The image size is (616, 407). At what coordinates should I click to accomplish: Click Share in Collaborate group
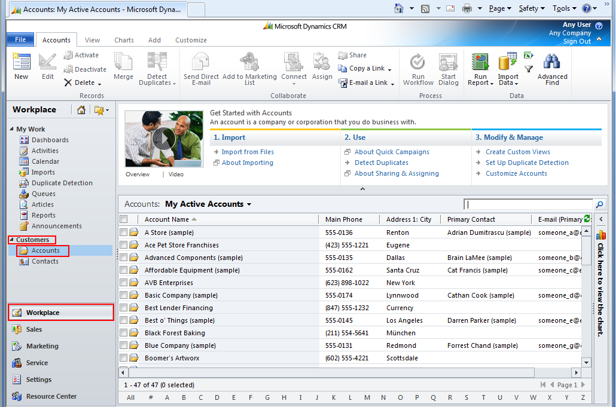(x=352, y=56)
